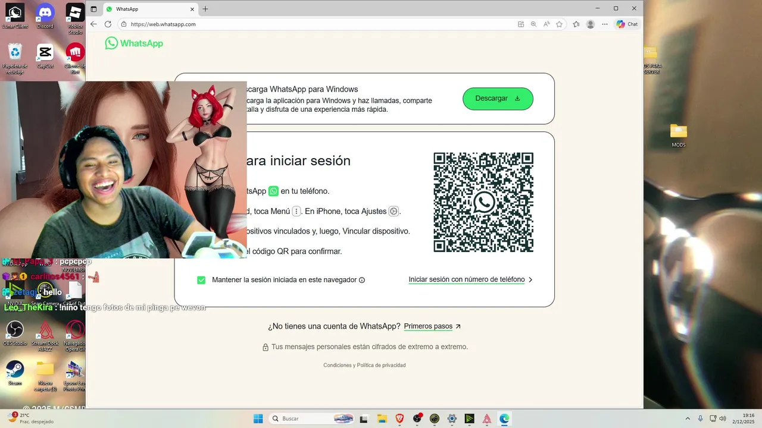Open 'Iniciar sesión con número de teléfono' link
The width and height of the screenshot is (762, 428).
point(467,279)
